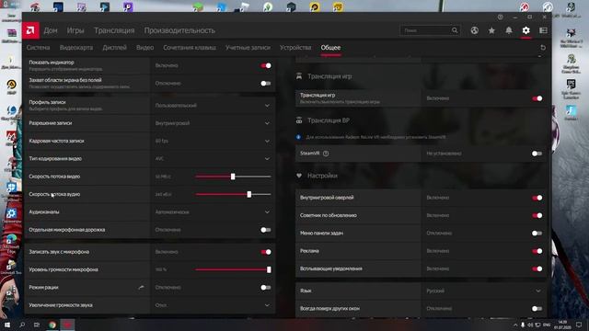Toggle Меню панели задач switch
The image size is (589, 331).
[537, 233]
